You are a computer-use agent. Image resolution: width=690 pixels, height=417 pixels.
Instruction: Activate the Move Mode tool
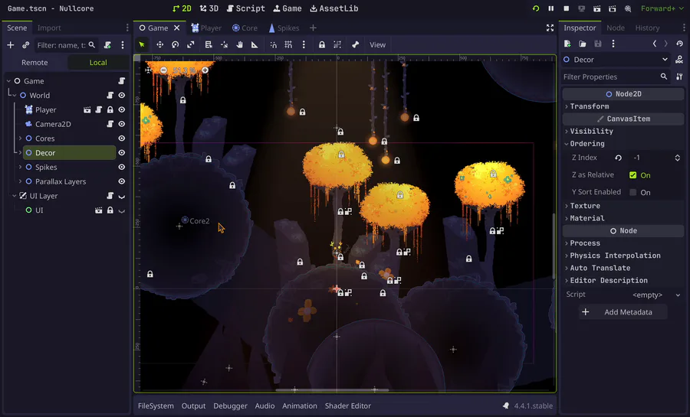point(159,45)
